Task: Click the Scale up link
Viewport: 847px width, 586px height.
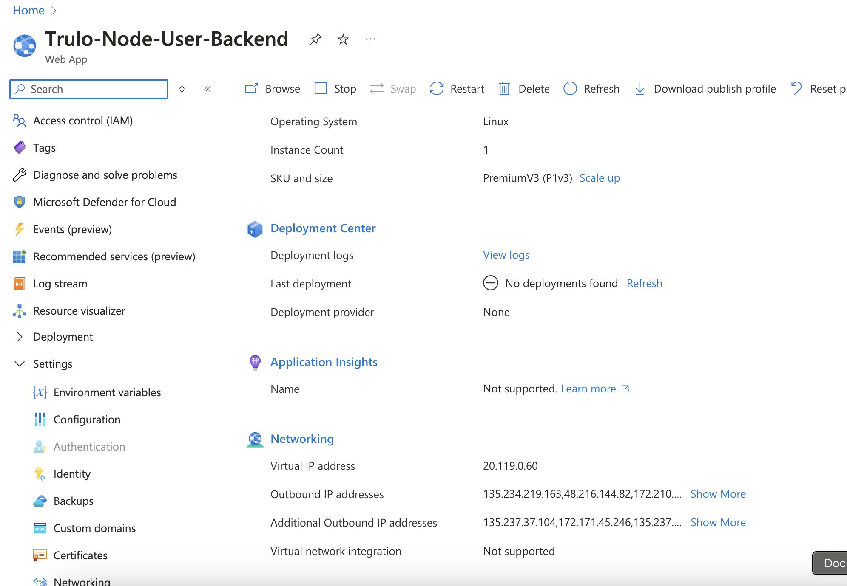Action: [600, 178]
